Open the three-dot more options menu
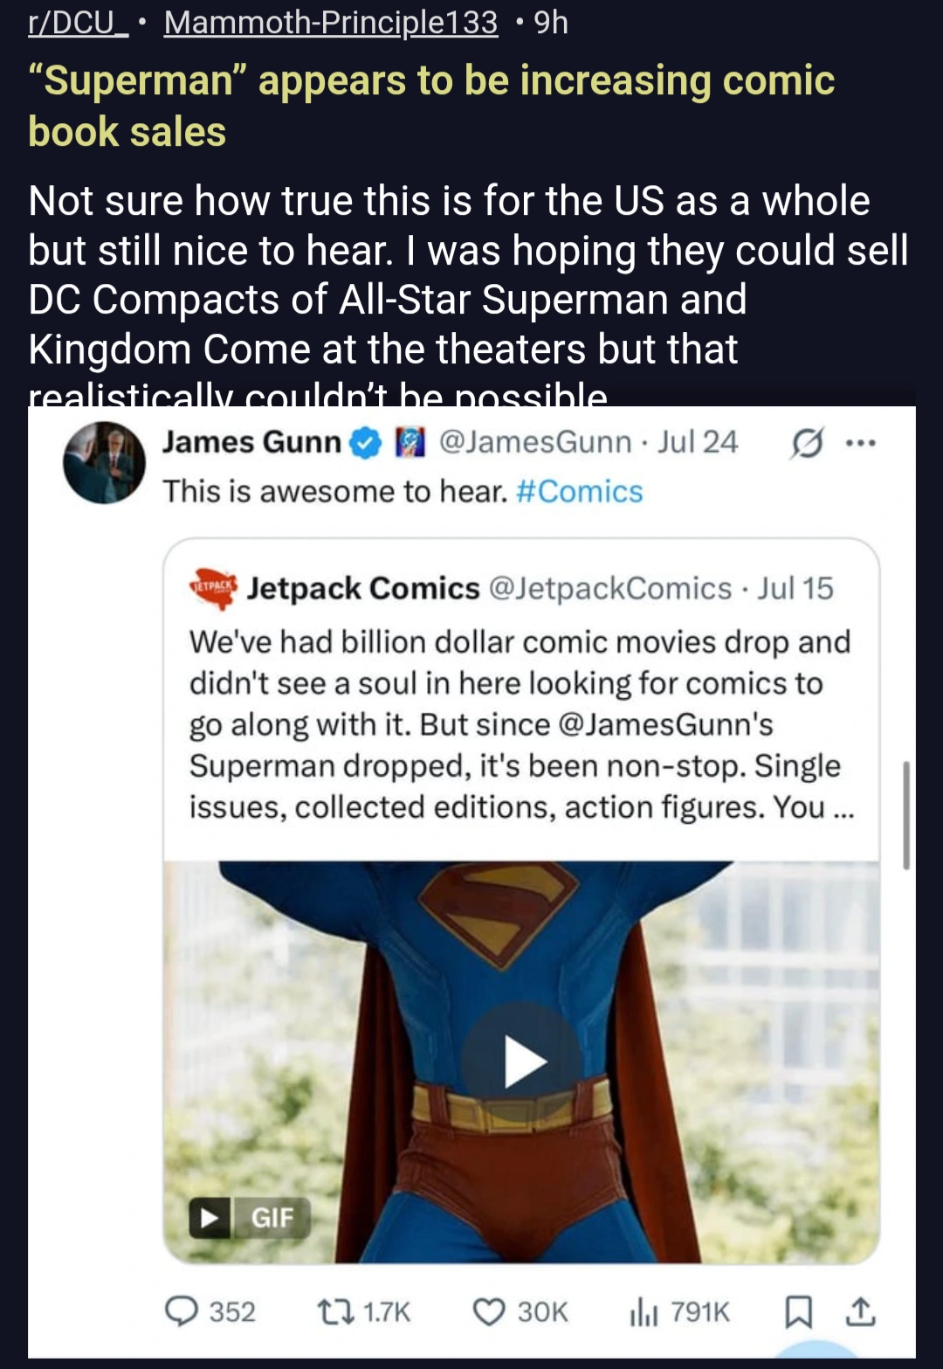943x1369 pixels. 860,444
